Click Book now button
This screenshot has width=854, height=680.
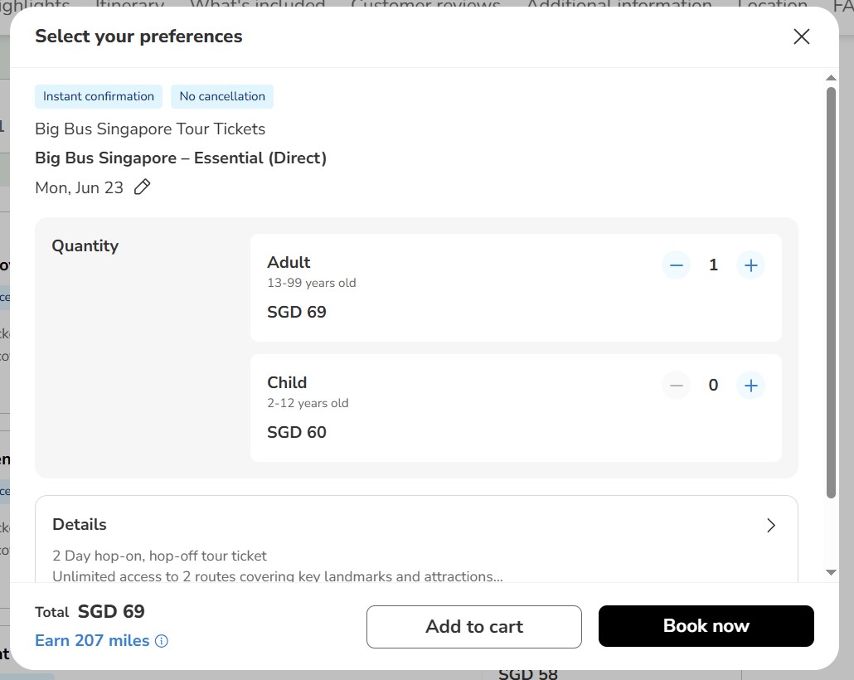pyautogui.click(x=706, y=626)
